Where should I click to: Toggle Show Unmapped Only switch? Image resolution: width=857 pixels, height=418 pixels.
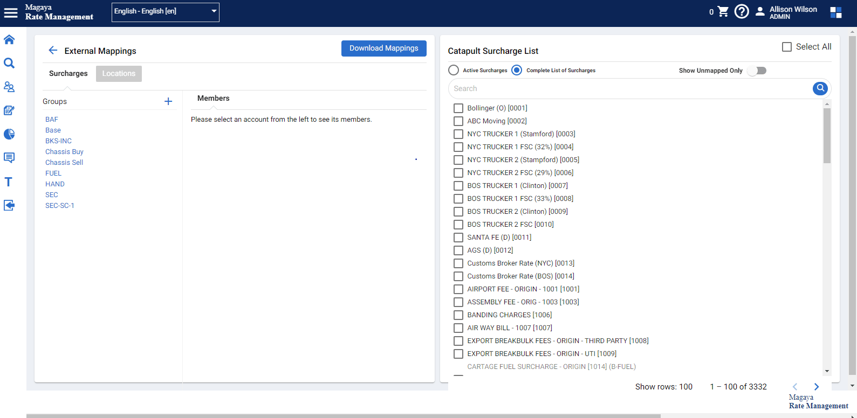coord(757,71)
